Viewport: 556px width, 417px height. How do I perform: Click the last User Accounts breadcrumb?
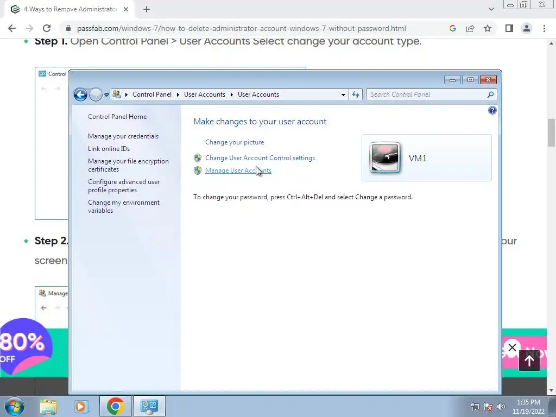click(258, 94)
